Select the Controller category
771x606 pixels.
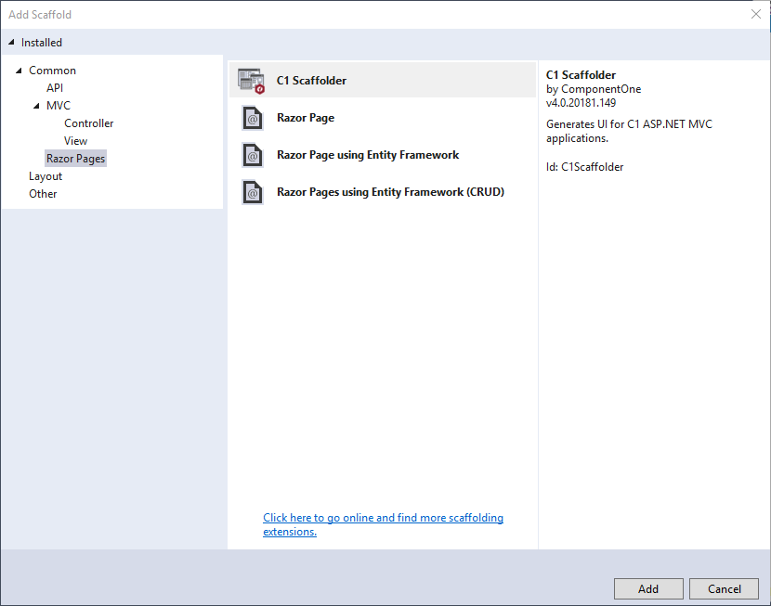pos(88,123)
